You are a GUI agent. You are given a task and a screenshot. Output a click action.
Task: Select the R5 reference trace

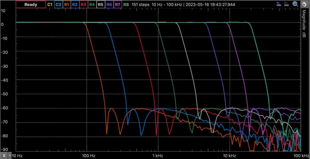coord(100,5)
